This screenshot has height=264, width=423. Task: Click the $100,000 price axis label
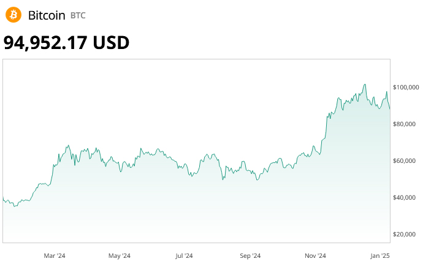click(406, 88)
